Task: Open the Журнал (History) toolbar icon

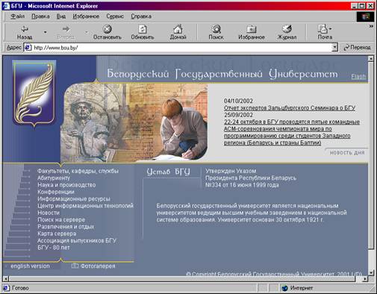Action: (x=287, y=29)
